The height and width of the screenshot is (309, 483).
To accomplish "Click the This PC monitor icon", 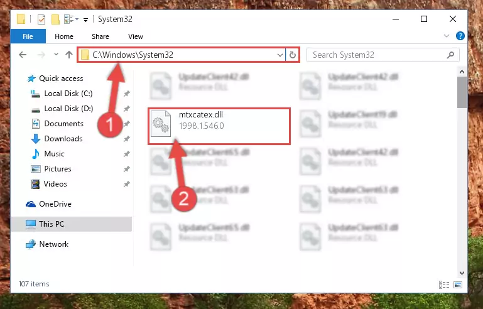I will (31, 224).
